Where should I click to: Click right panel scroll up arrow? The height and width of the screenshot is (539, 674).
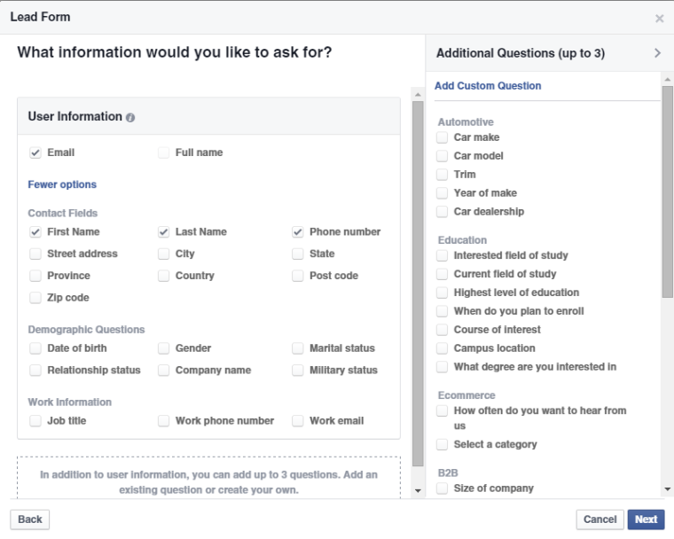667,80
